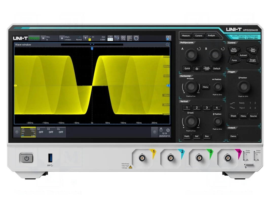
Task: Tap the network globe status icon
Action: point(168,130)
